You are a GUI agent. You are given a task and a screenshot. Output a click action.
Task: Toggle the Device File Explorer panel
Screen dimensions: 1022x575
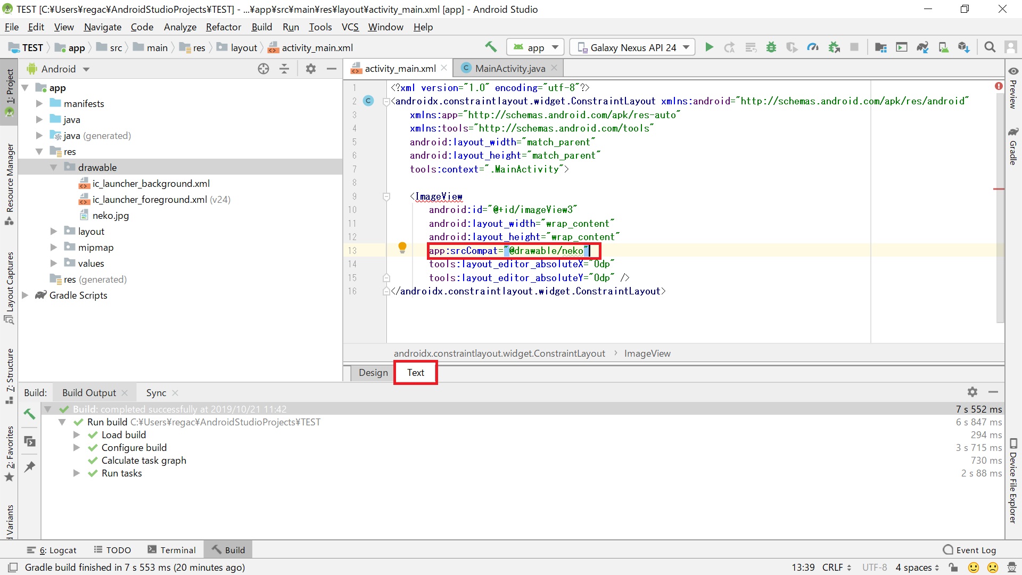tap(1013, 481)
